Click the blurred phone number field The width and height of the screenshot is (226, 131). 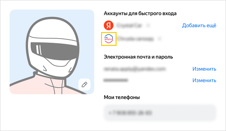point(160,113)
